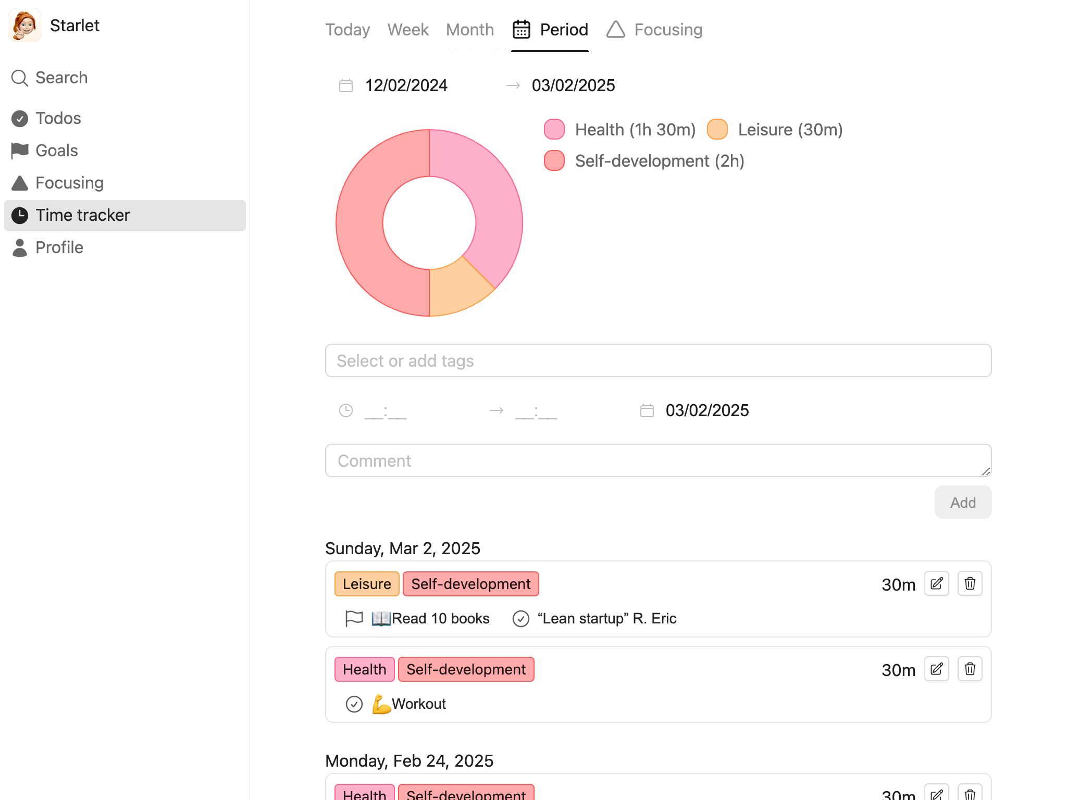1067x800 pixels.
Task: Open the period start date 12/02/2024 picker
Action: click(406, 85)
